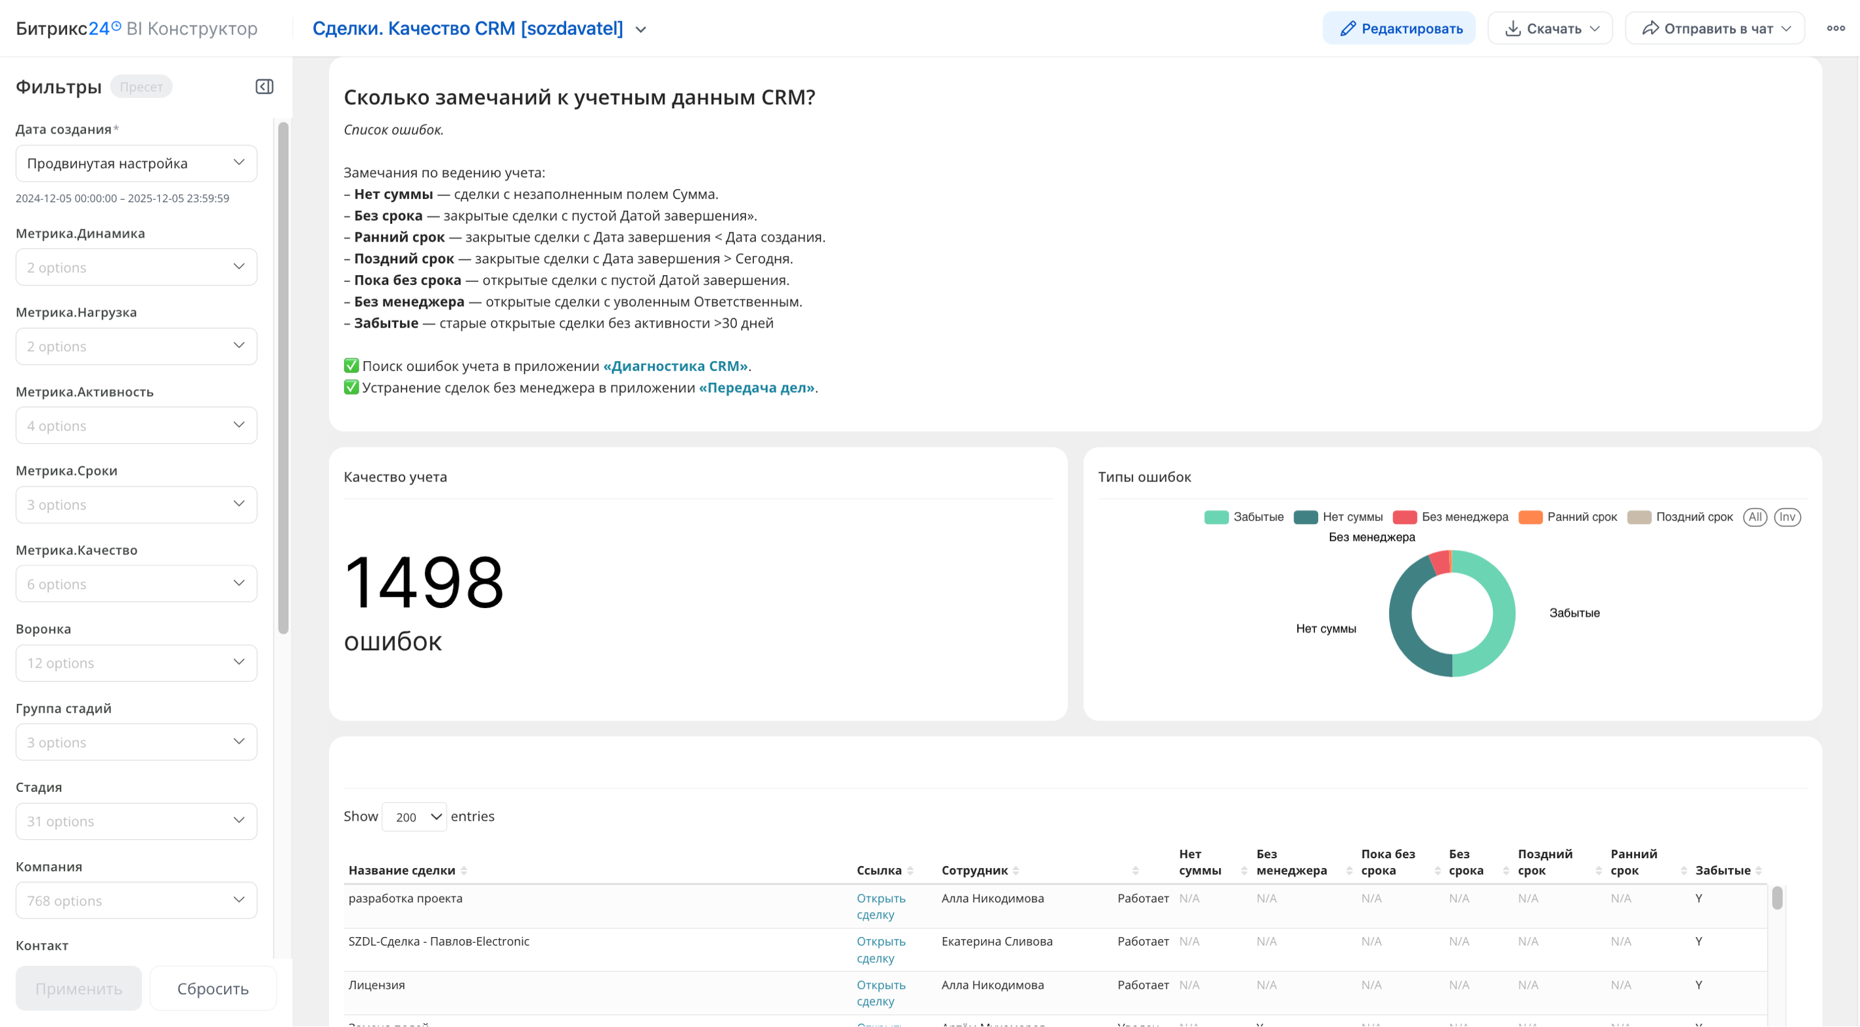Click the Без менеджера red legend swatch
Image resolution: width=1860 pixels, height=1027 pixels.
point(1404,517)
